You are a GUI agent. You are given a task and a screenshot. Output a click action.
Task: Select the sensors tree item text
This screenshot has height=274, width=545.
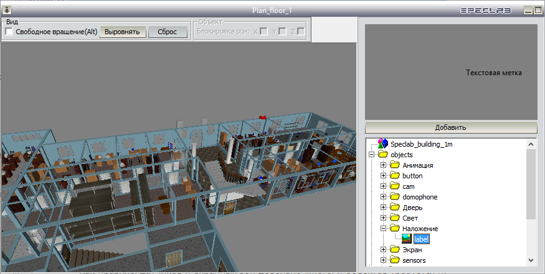[414, 260]
